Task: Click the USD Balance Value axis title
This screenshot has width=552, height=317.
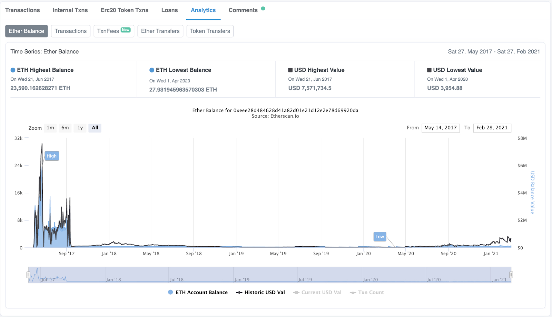Action: [532, 193]
